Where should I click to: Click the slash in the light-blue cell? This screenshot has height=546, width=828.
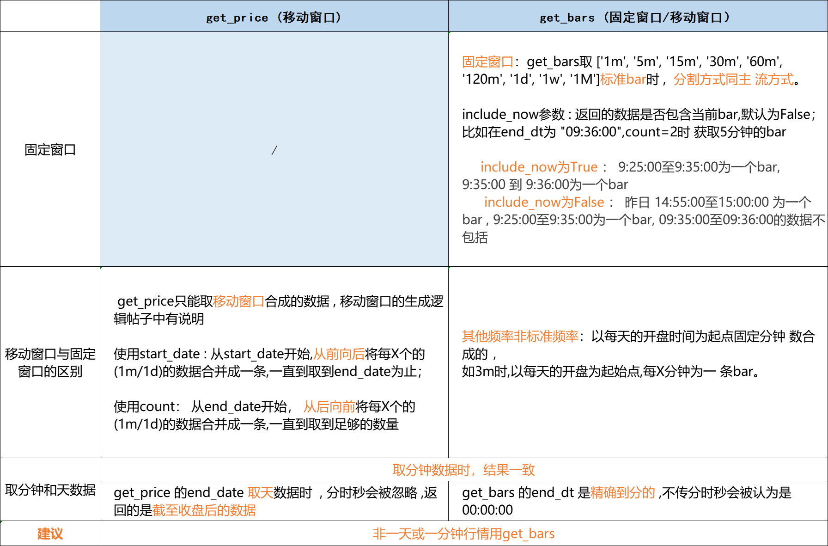pyautogui.click(x=274, y=150)
